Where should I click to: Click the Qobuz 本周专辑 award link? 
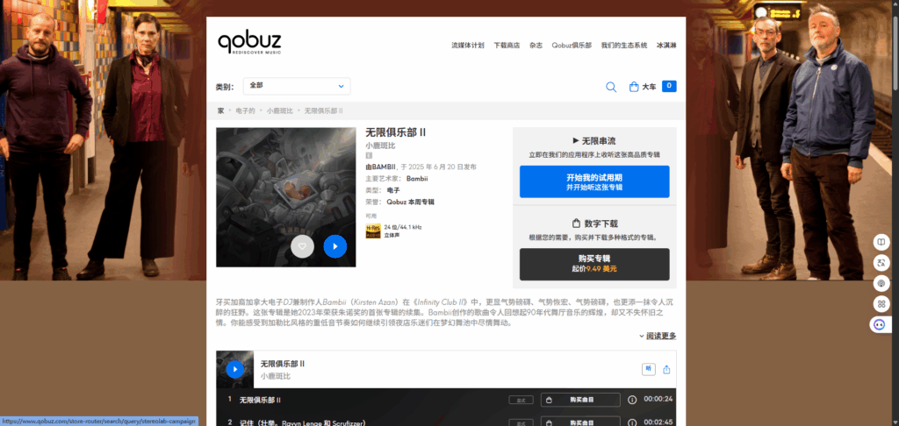(x=411, y=202)
